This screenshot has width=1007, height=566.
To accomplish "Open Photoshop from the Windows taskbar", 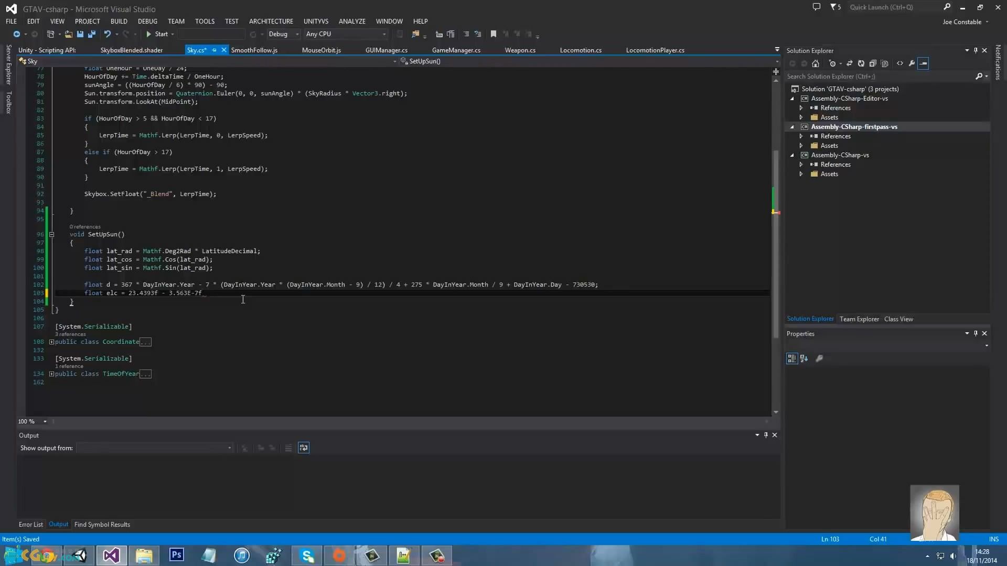I will (x=177, y=555).
